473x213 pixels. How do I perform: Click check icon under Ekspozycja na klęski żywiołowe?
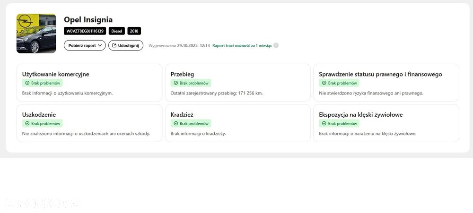324,123
